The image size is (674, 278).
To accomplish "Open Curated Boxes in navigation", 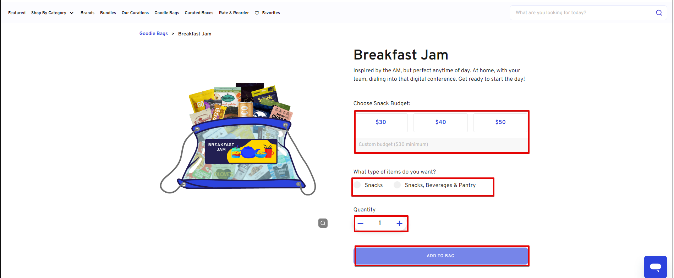I will click(x=199, y=13).
